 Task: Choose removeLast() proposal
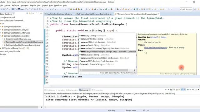[x=107, y=55]
